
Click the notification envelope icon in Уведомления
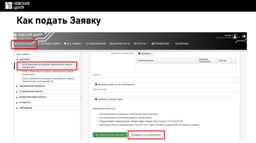click(87, 44)
